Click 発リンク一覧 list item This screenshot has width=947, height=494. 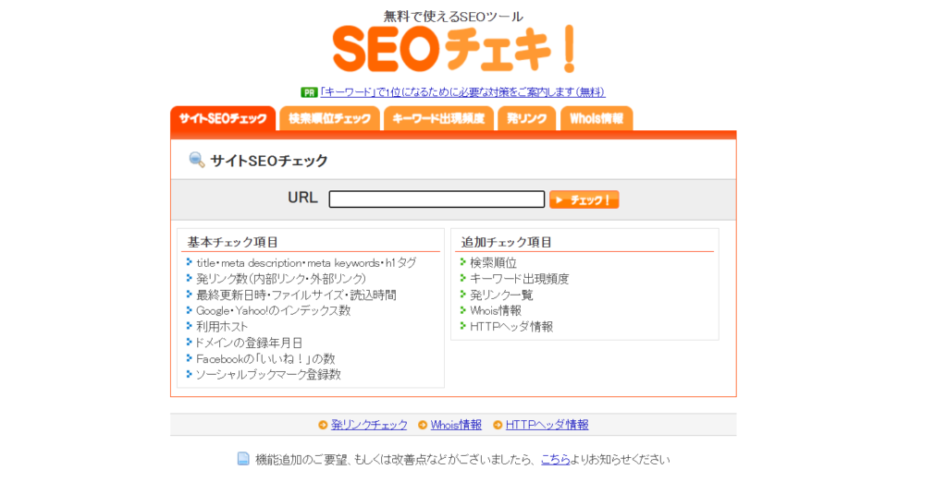point(501,295)
